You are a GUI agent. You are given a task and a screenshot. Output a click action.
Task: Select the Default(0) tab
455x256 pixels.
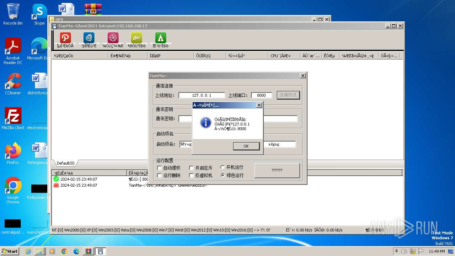pyautogui.click(x=65, y=163)
